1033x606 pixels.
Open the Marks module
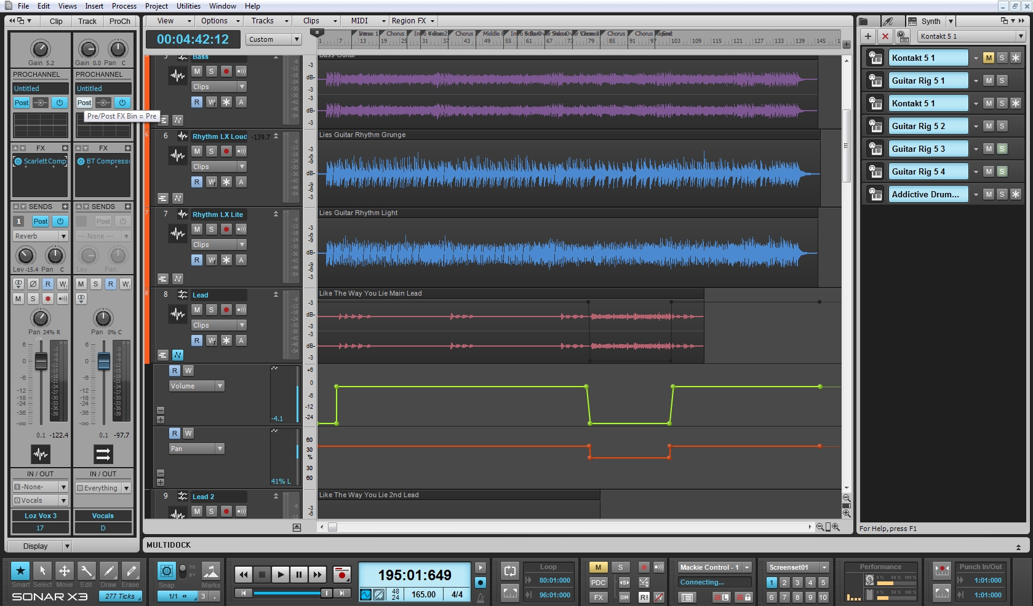(210, 571)
